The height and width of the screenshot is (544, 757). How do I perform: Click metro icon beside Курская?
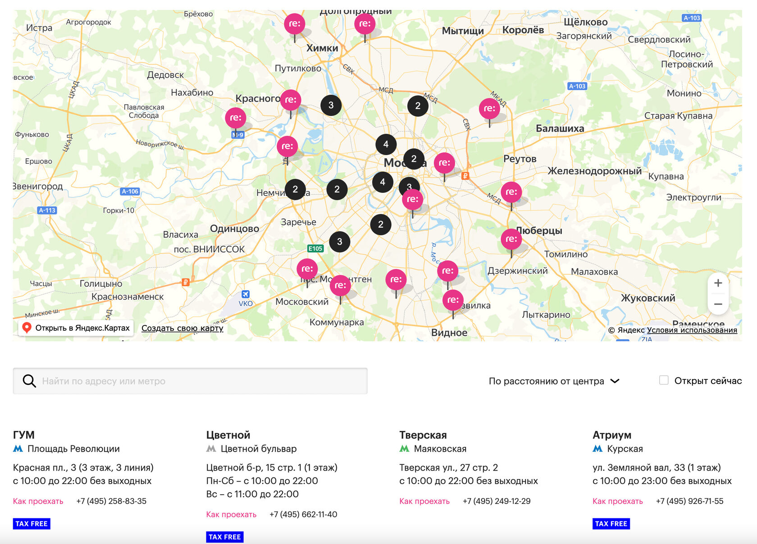pos(597,448)
